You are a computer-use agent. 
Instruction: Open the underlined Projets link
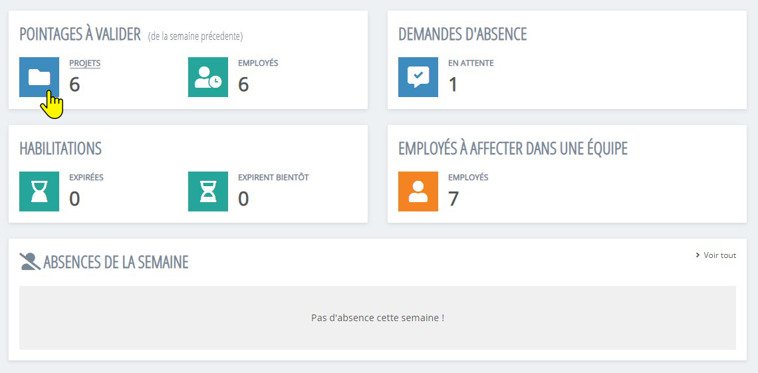click(x=84, y=63)
